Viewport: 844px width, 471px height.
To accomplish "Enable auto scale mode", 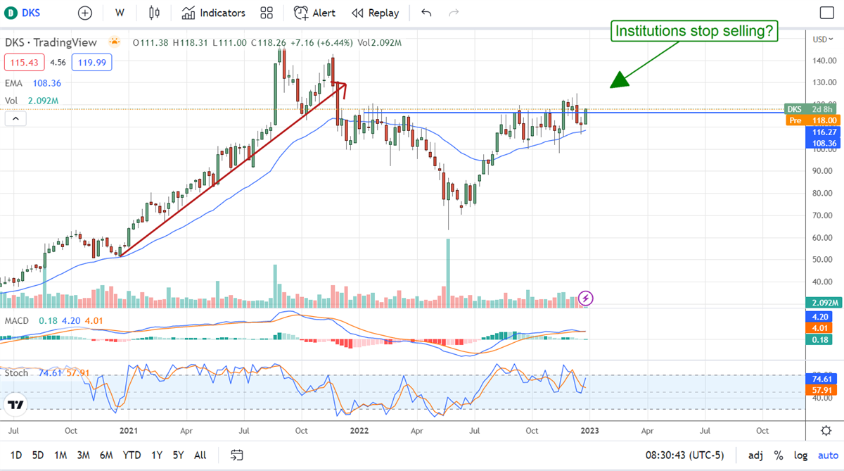I will (827, 455).
